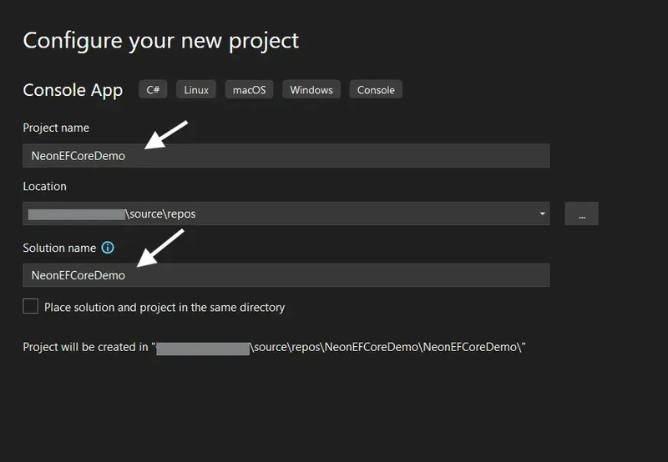This screenshot has width=668, height=462.
Task: Click the Project name label
Action: [56, 128]
